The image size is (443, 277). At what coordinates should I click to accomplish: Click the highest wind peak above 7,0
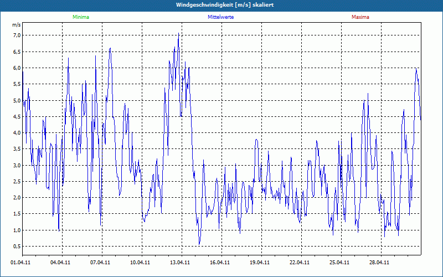(178, 34)
